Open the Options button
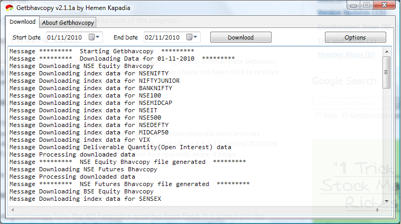The width and height of the screenshot is (401, 224). point(355,37)
